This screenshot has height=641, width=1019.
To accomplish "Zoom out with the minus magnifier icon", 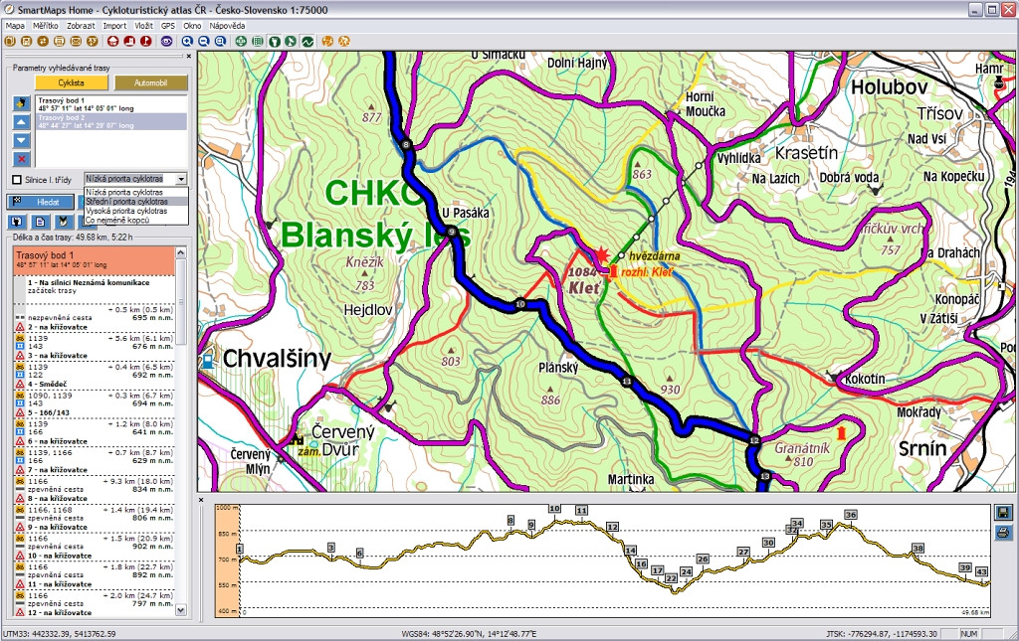I will pyautogui.click(x=204, y=41).
